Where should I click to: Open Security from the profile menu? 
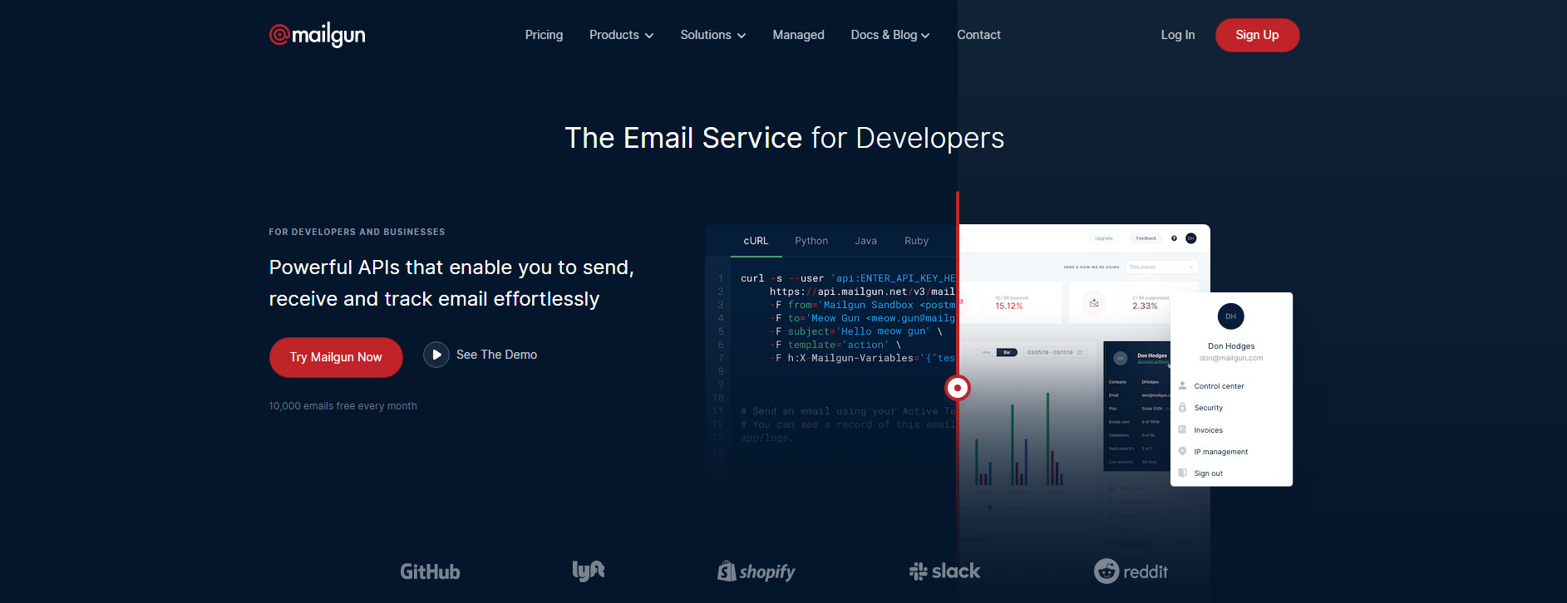click(1208, 408)
